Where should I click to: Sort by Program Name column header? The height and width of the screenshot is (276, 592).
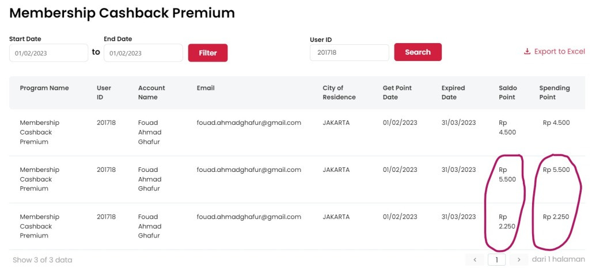coord(44,88)
